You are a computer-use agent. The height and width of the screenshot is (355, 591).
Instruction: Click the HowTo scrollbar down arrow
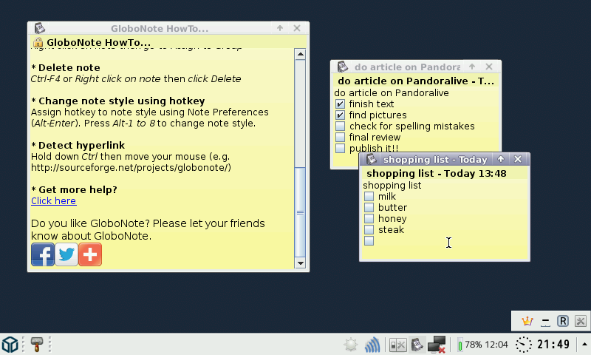coord(300,263)
